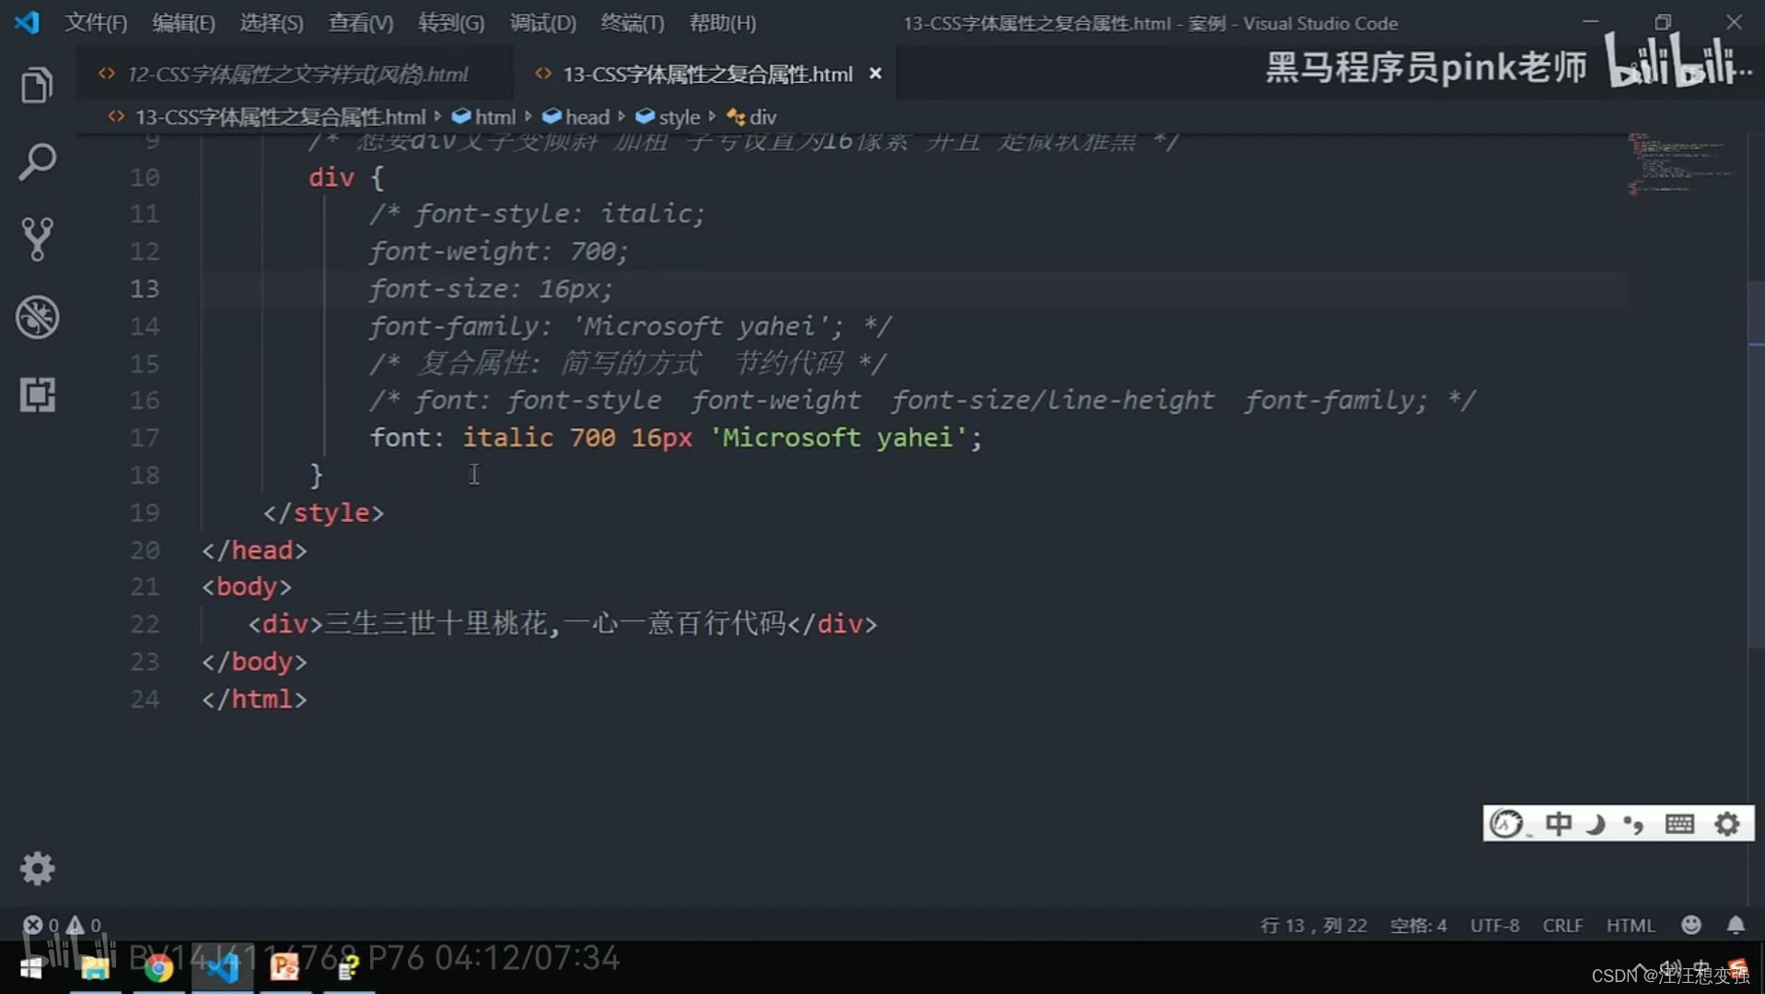Click the 'Microsoft yahei' string on line 17
Image resolution: width=1765 pixels, height=994 pixels.
(838, 437)
